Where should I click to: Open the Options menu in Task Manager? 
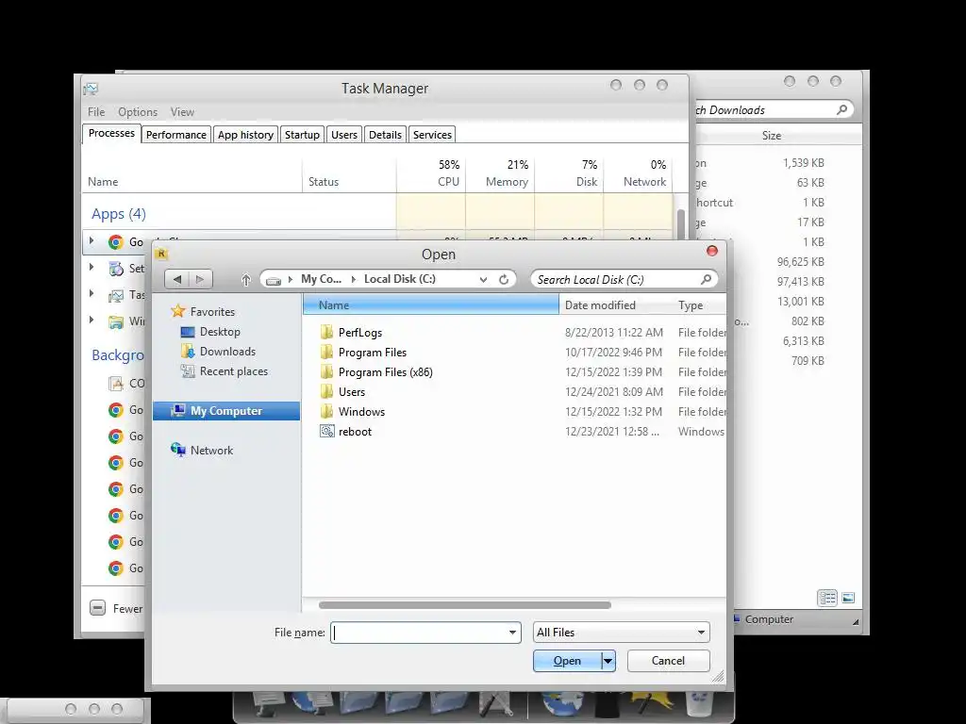(x=138, y=112)
